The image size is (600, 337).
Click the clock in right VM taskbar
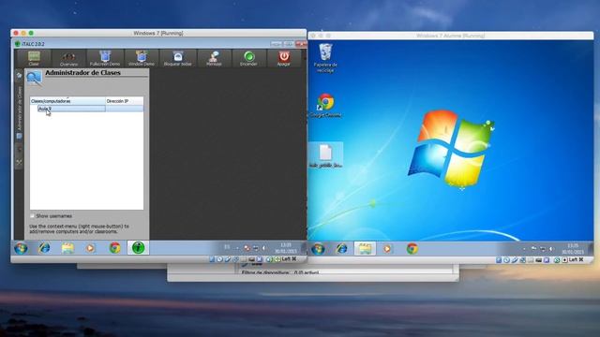[573, 249]
